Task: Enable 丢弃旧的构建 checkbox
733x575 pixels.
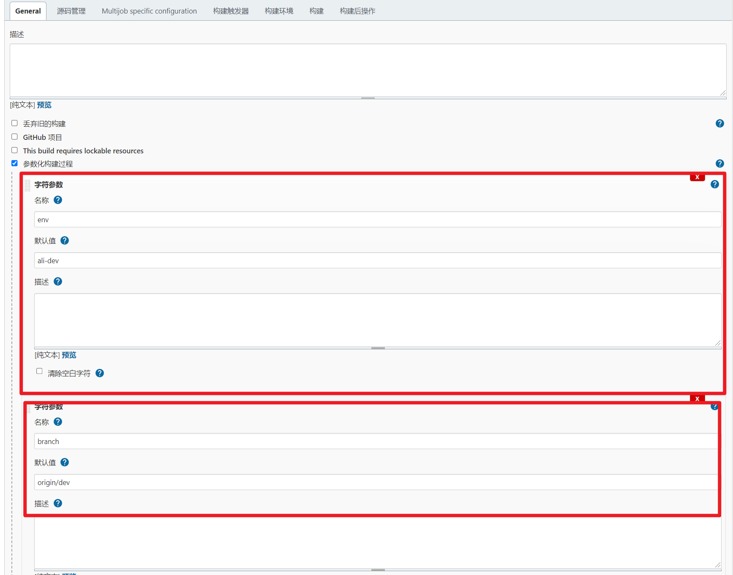Action: [14, 123]
